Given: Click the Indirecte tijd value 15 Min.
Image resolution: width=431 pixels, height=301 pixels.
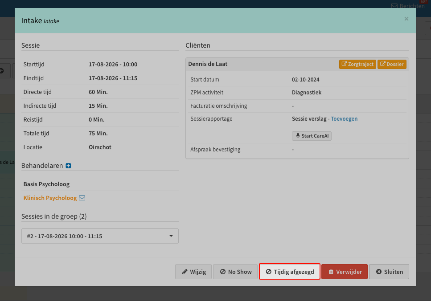Looking at the screenshot, I should tap(98, 106).
